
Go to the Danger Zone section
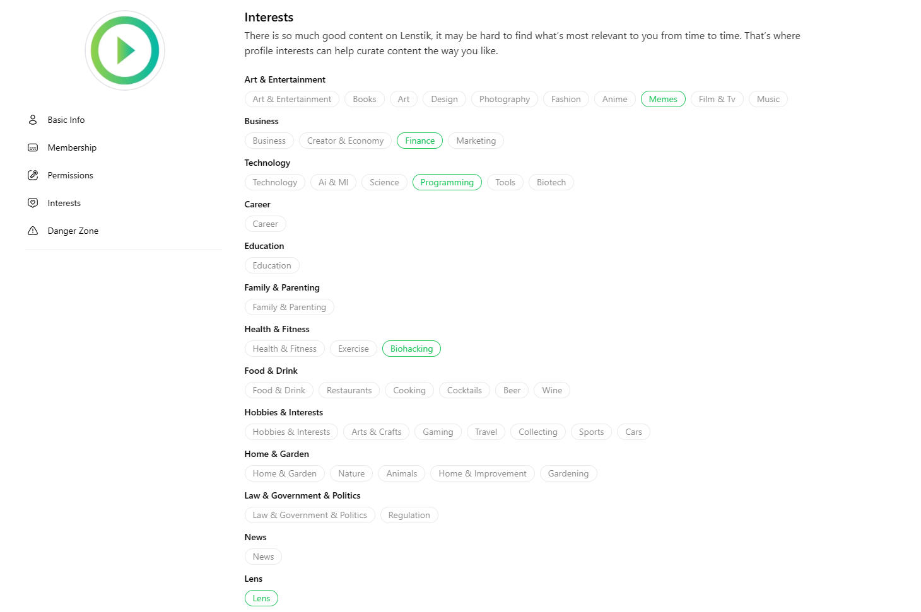coord(73,231)
